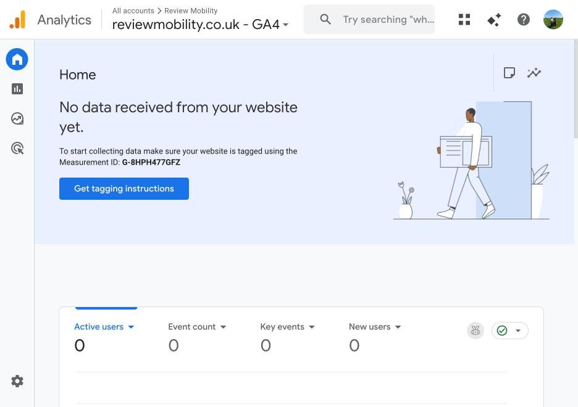Select the Explore icon in the sidebar

17,118
